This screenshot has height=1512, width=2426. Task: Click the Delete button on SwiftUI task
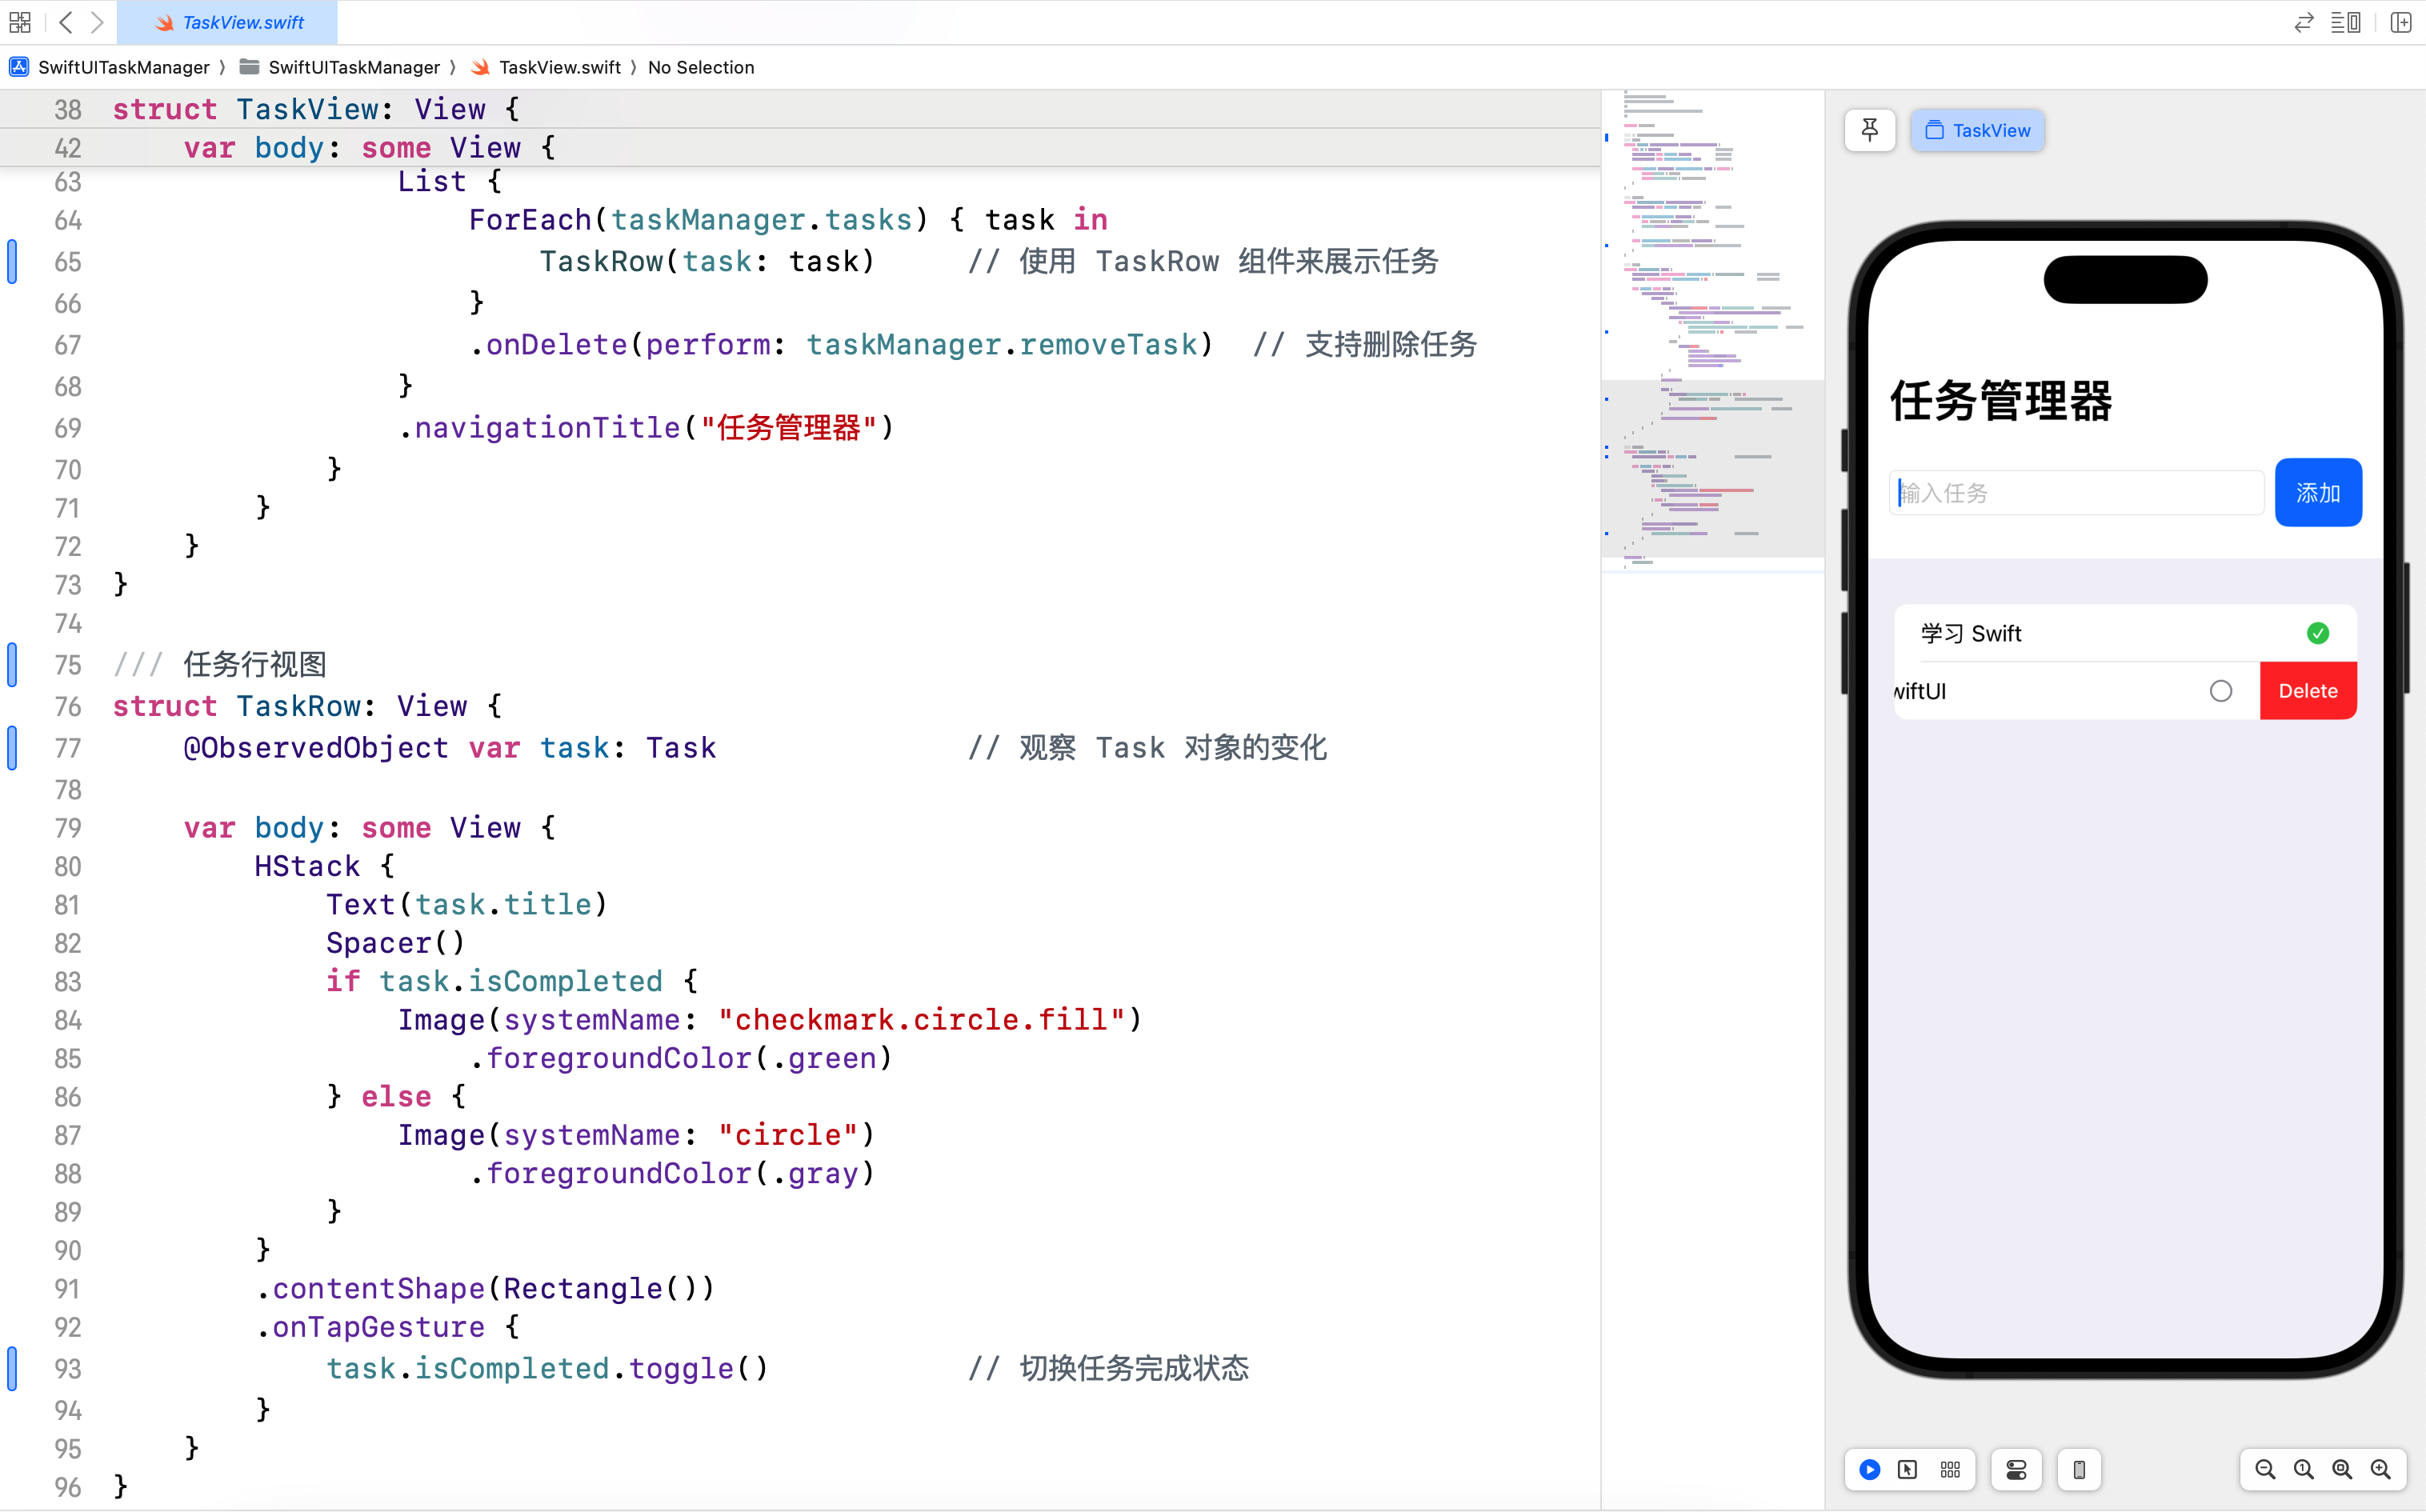[x=2308, y=690]
